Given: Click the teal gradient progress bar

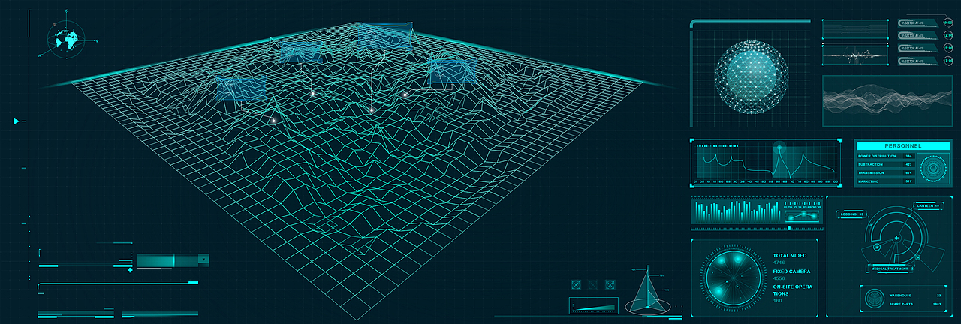Looking at the screenshot, I should coord(167,260).
